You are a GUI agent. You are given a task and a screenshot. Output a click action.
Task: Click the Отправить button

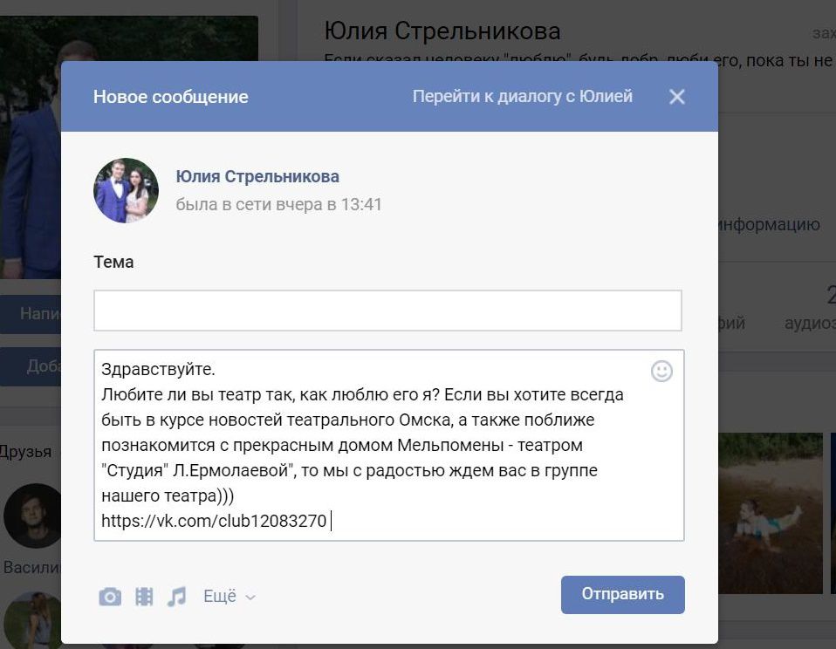[623, 594]
